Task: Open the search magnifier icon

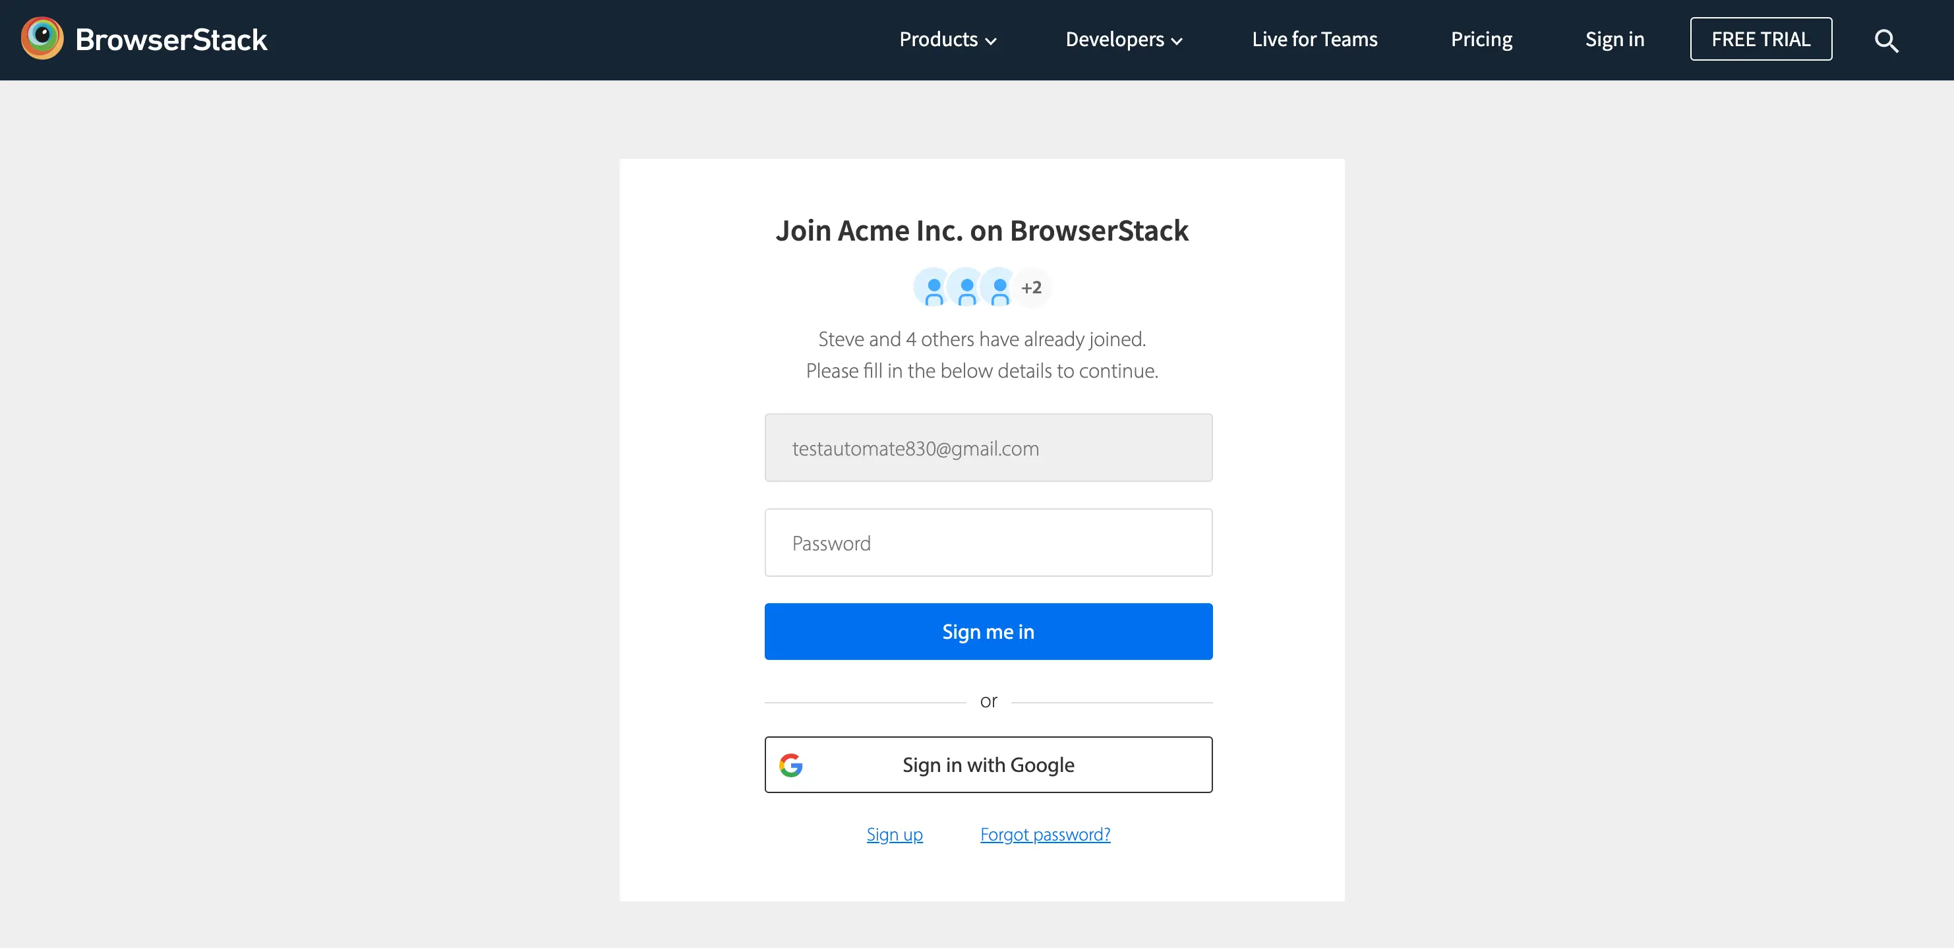Action: tap(1885, 40)
